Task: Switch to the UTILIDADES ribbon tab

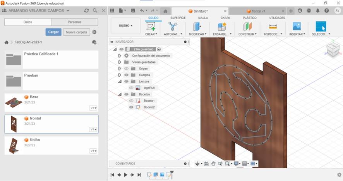Action: 277,18
